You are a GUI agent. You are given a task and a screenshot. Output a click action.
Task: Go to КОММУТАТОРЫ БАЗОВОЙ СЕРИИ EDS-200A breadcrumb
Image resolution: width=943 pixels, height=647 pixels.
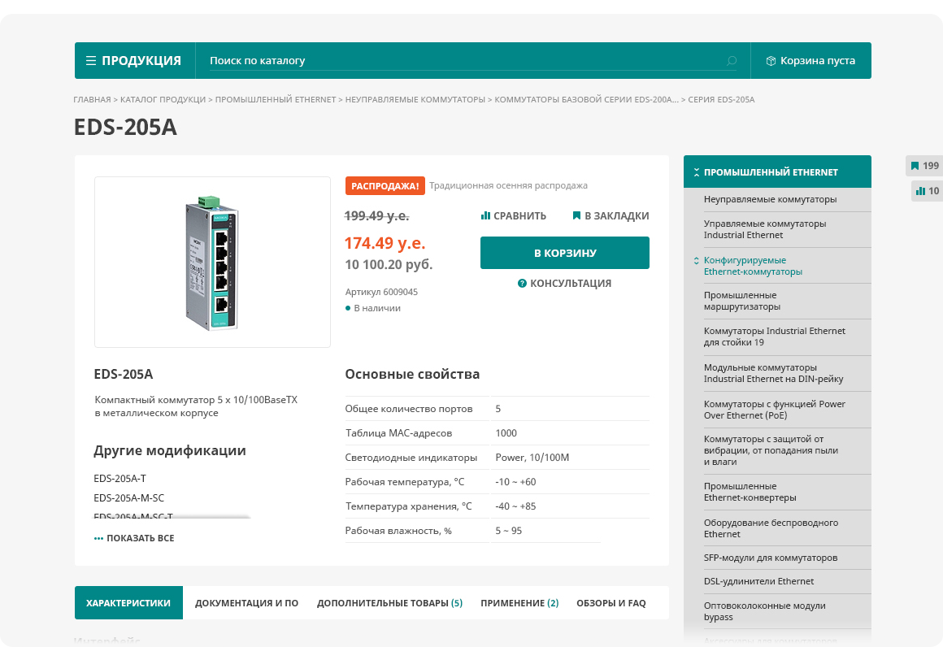point(586,100)
